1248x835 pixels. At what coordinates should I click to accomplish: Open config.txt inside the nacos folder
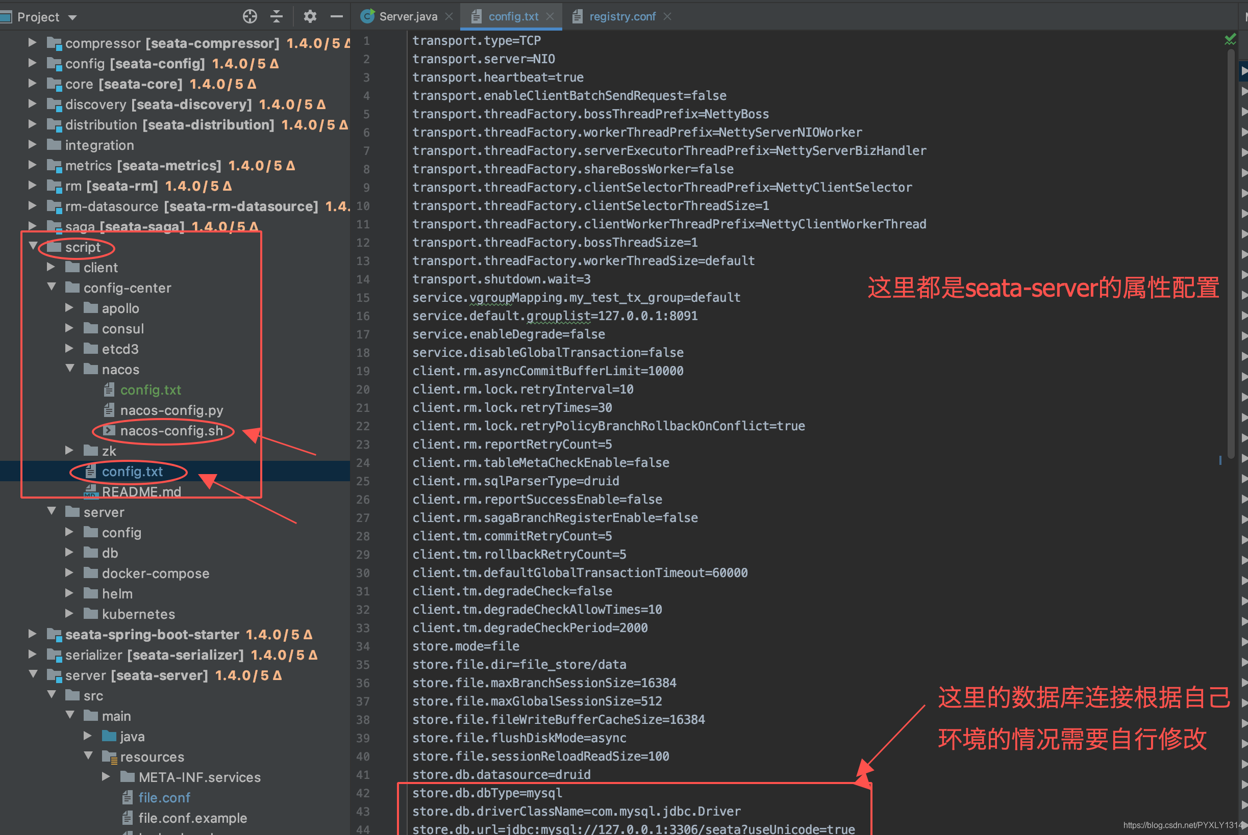point(151,390)
